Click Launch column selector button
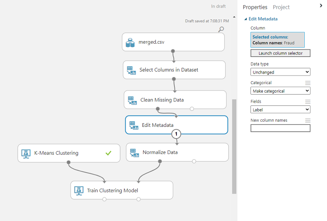This screenshot has width=327, height=221. [x=280, y=53]
